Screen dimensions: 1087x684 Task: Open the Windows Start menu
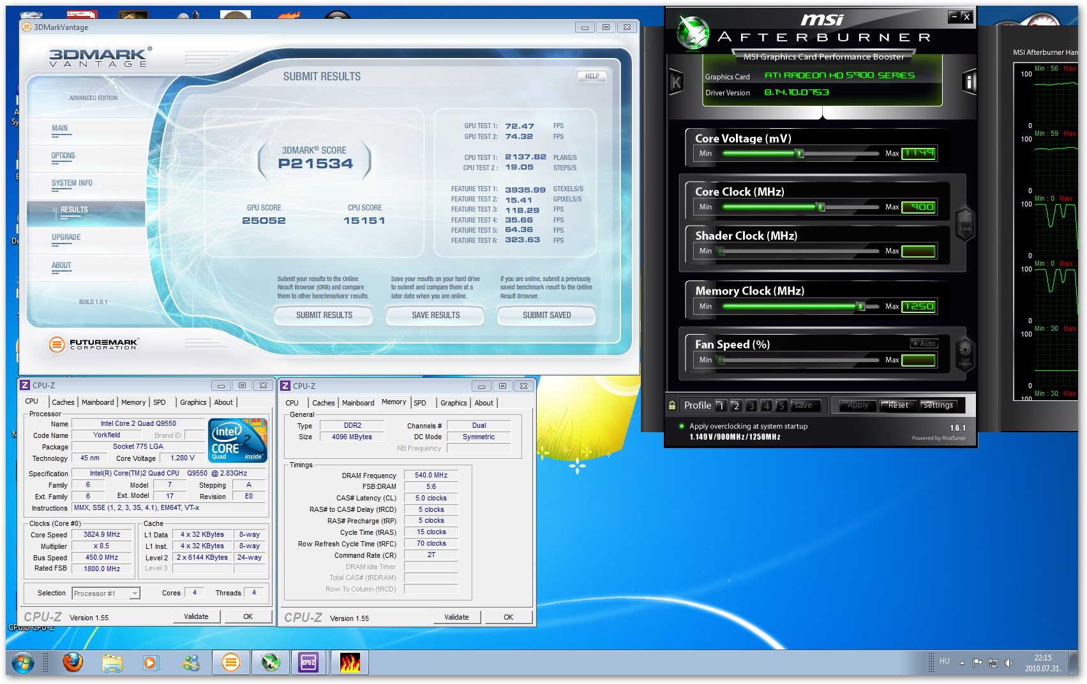pyautogui.click(x=22, y=663)
